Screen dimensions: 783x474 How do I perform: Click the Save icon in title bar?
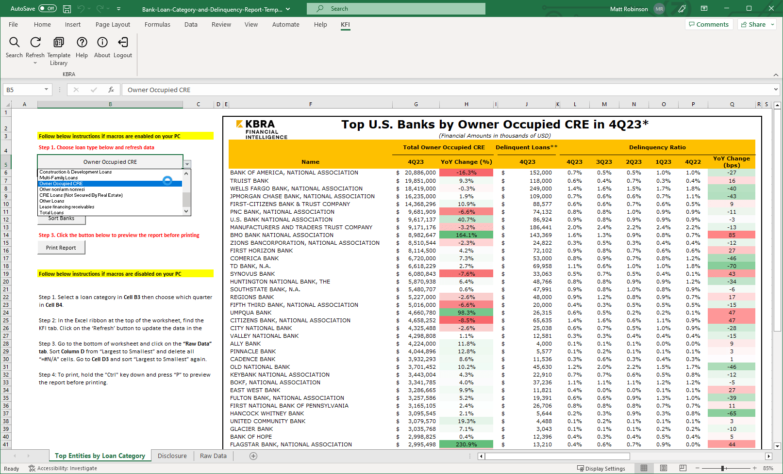[67, 9]
